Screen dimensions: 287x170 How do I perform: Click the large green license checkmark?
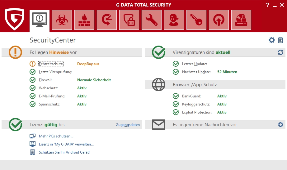tap(15, 124)
